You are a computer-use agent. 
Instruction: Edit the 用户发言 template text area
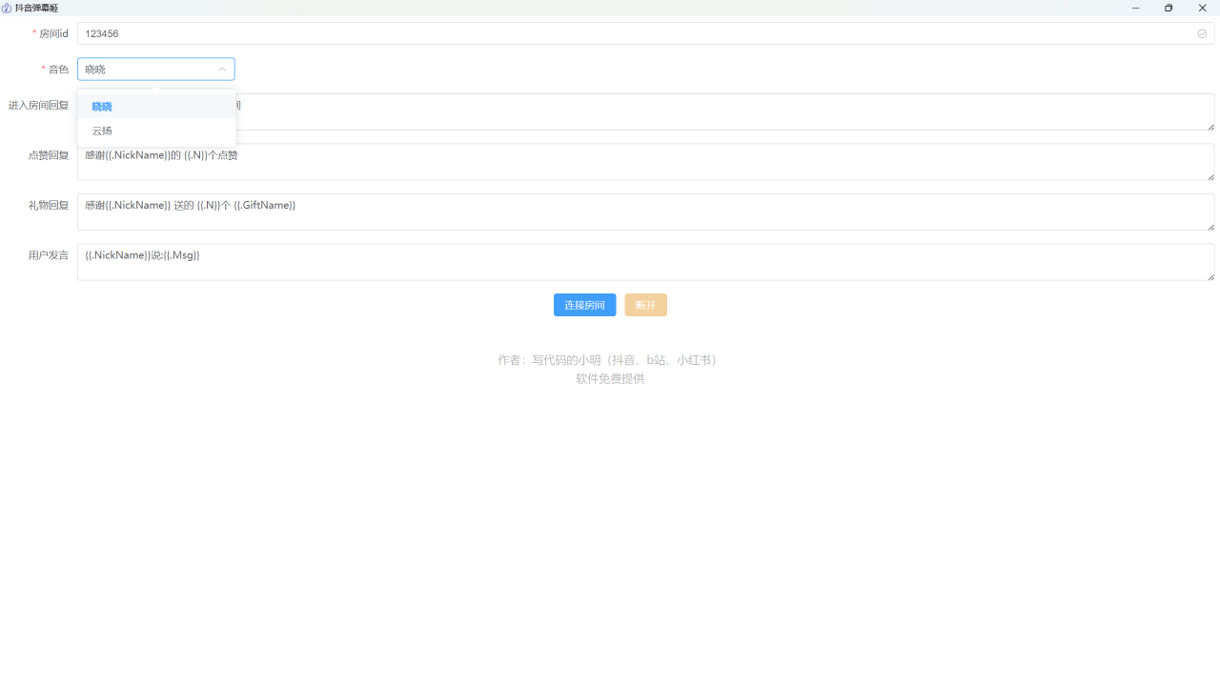point(645,262)
